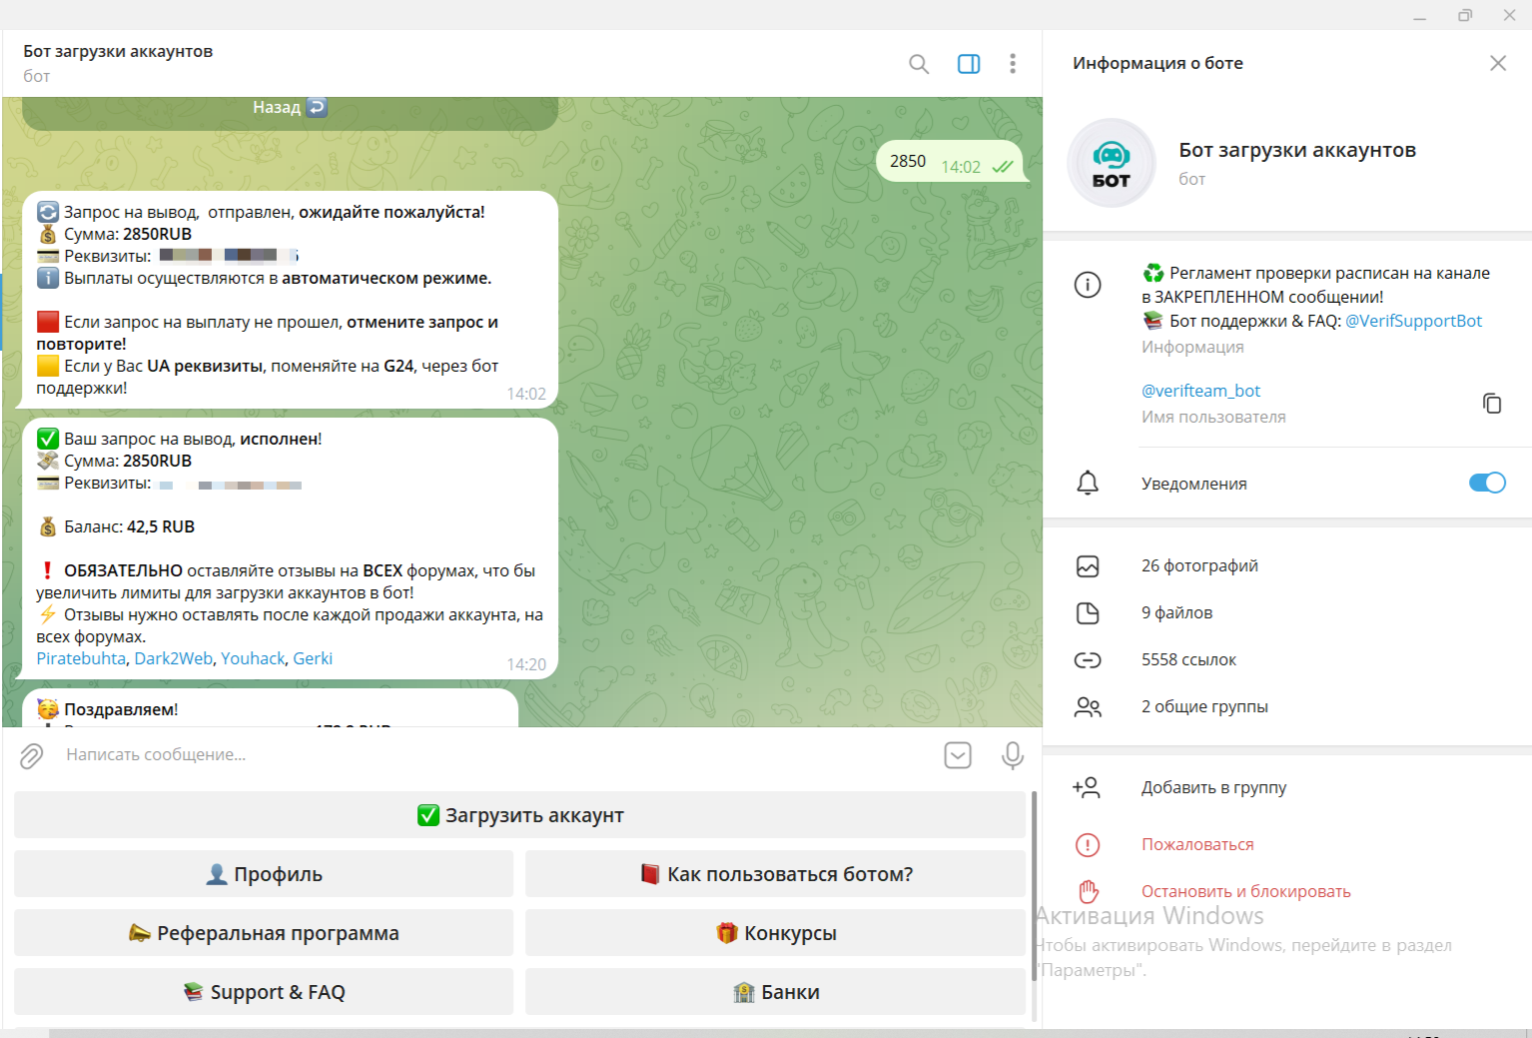The image size is (1532, 1038).
Task: Select Реферальная программа from bot keyboard
Action: tap(264, 933)
